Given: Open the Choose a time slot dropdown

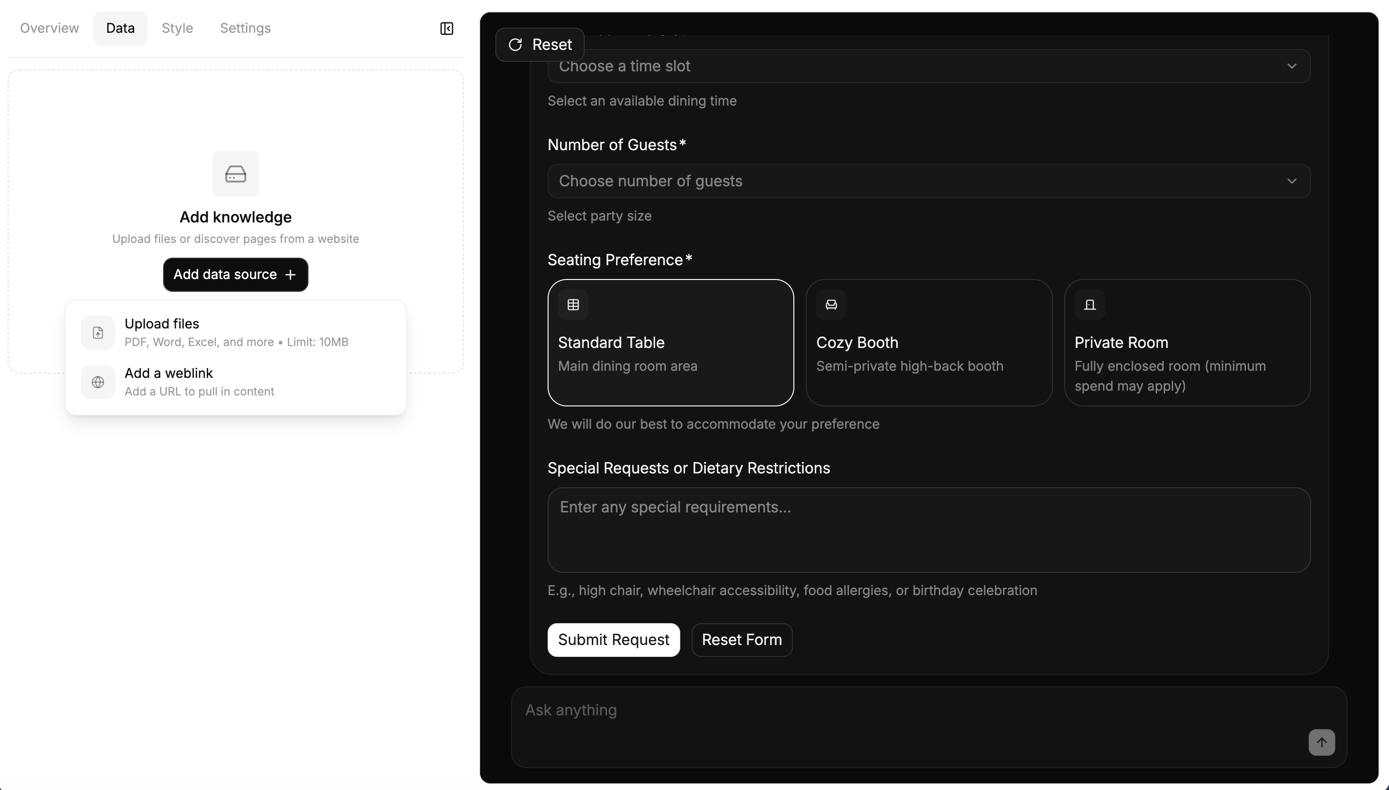Looking at the screenshot, I should (929, 66).
